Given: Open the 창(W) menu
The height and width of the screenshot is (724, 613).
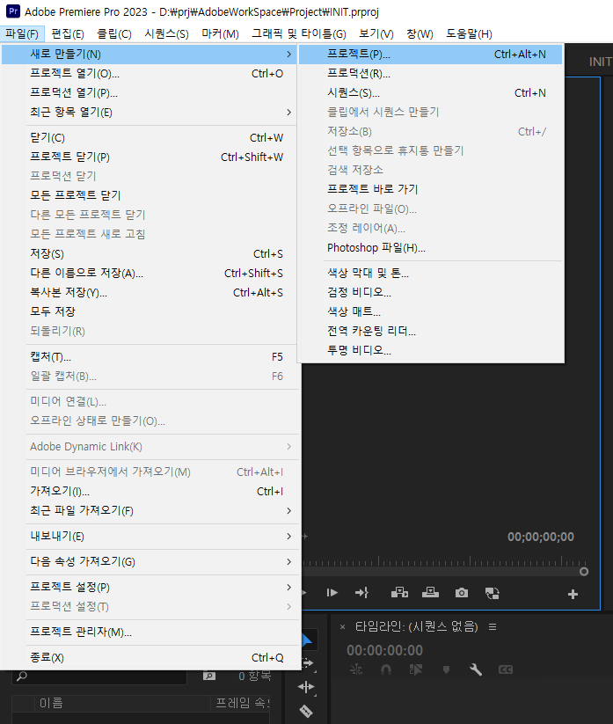Looking at the screenshot, I should (x=420, y=34).
